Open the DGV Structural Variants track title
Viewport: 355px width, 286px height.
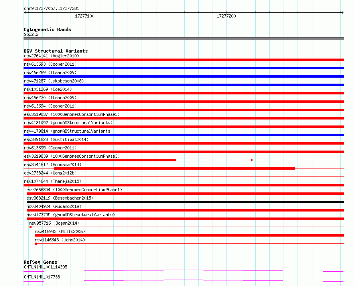(x=56, y=51)
